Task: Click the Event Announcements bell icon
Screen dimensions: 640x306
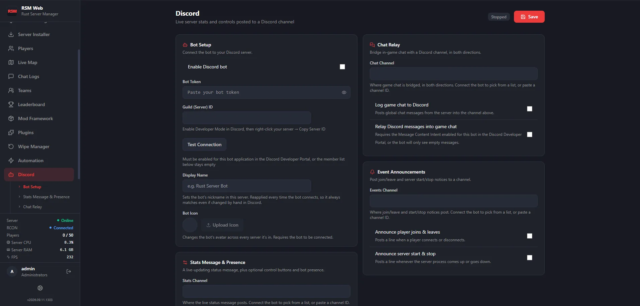Action: (x=372, y=172)
